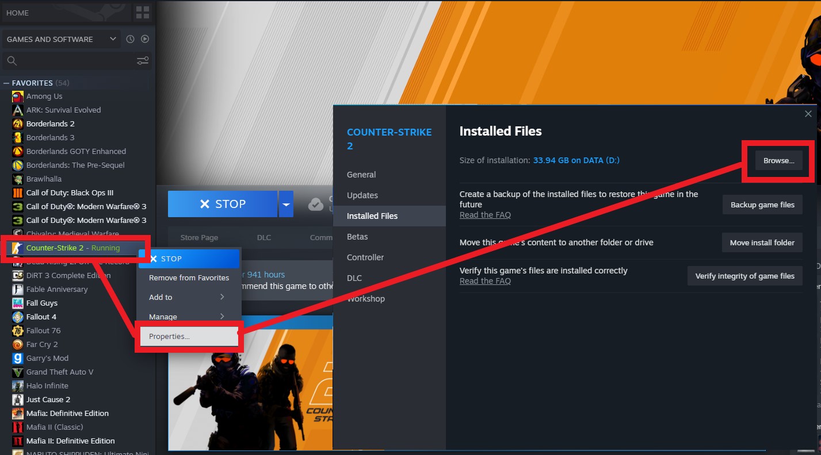Show only ready-to-play games icon
This screenshot has width=821, height=455.
145,39
